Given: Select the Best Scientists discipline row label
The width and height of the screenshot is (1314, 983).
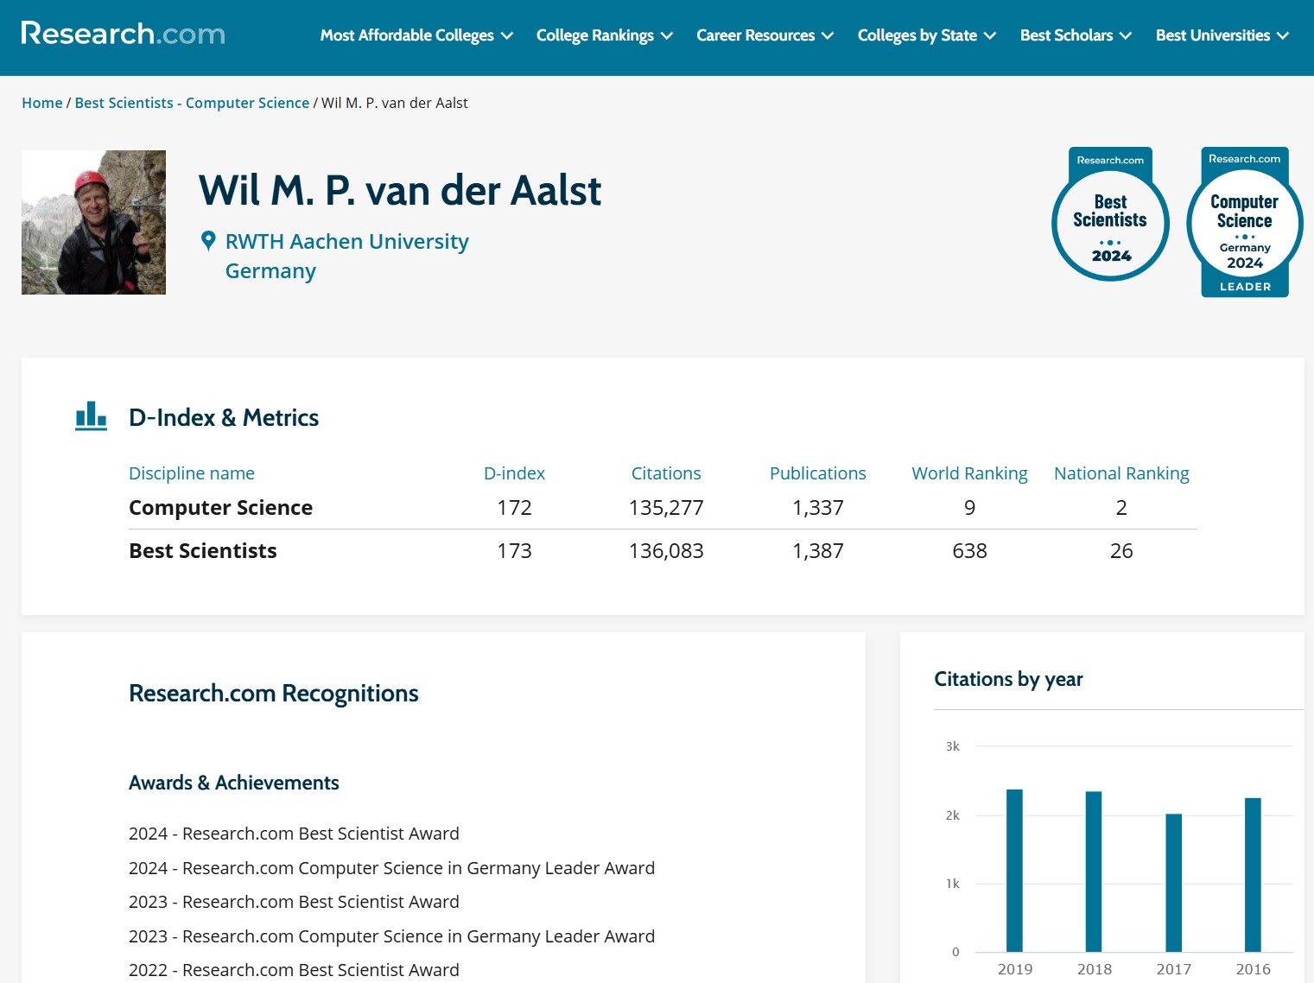Looking at the screenshot, I should click(x=203, y=551).
